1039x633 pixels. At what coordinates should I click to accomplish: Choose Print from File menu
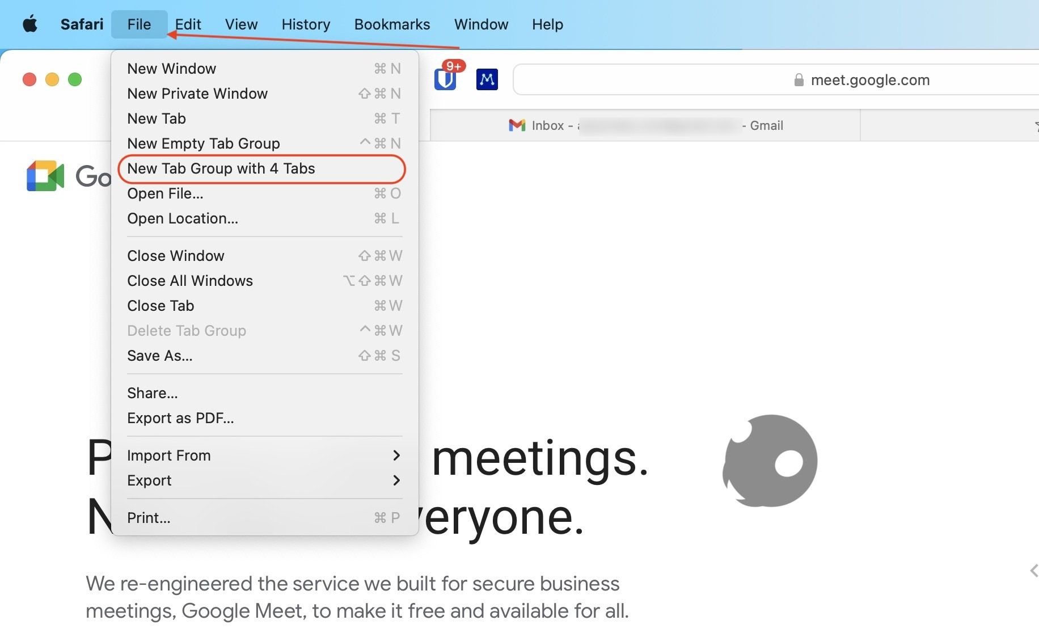coord(149,518)
